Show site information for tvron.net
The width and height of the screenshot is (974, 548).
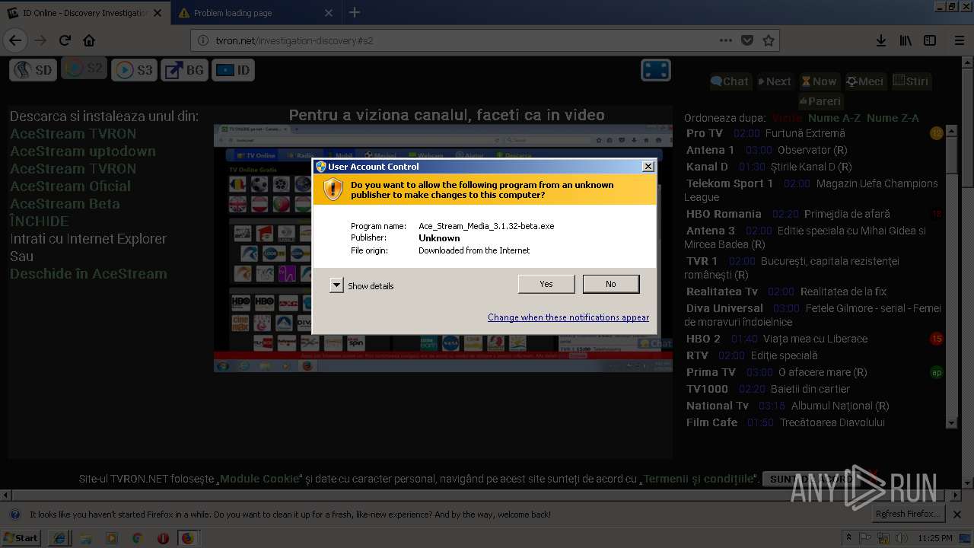(203, 40)
